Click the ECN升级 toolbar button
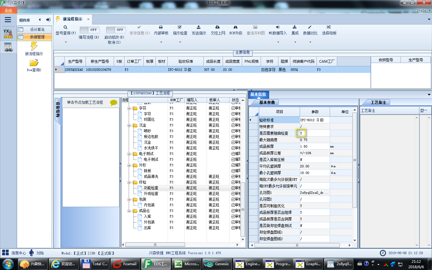 pyautogui.click(x=236, y=30)
